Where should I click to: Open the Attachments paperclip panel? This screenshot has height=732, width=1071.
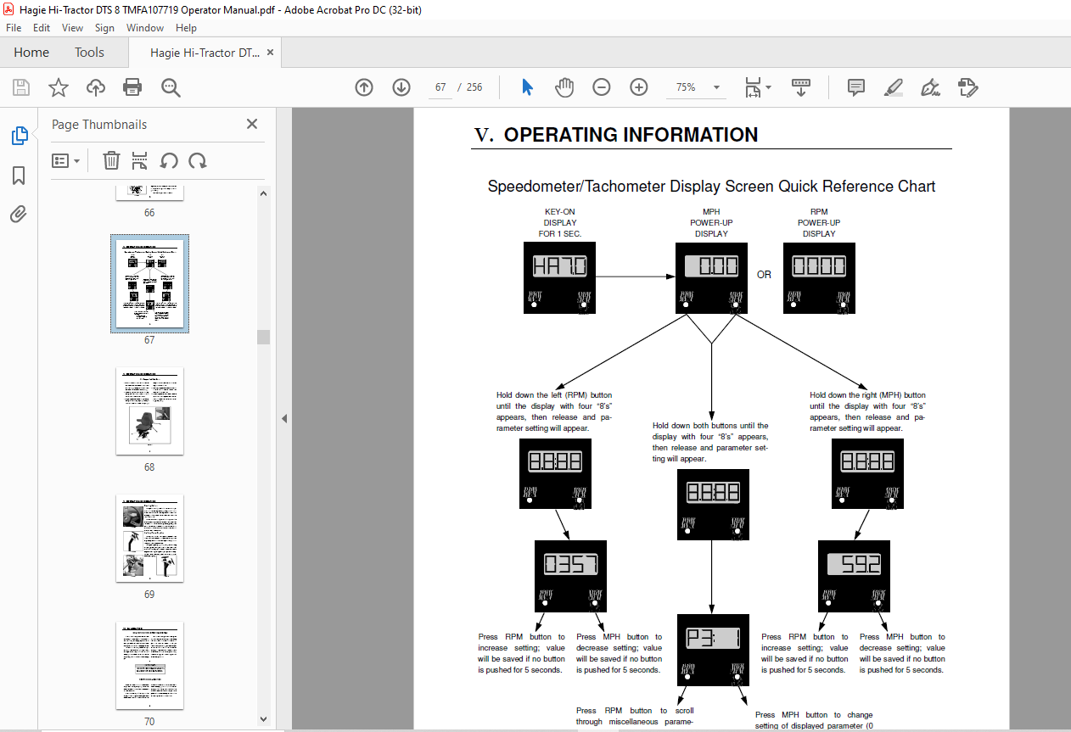[19, 215]
